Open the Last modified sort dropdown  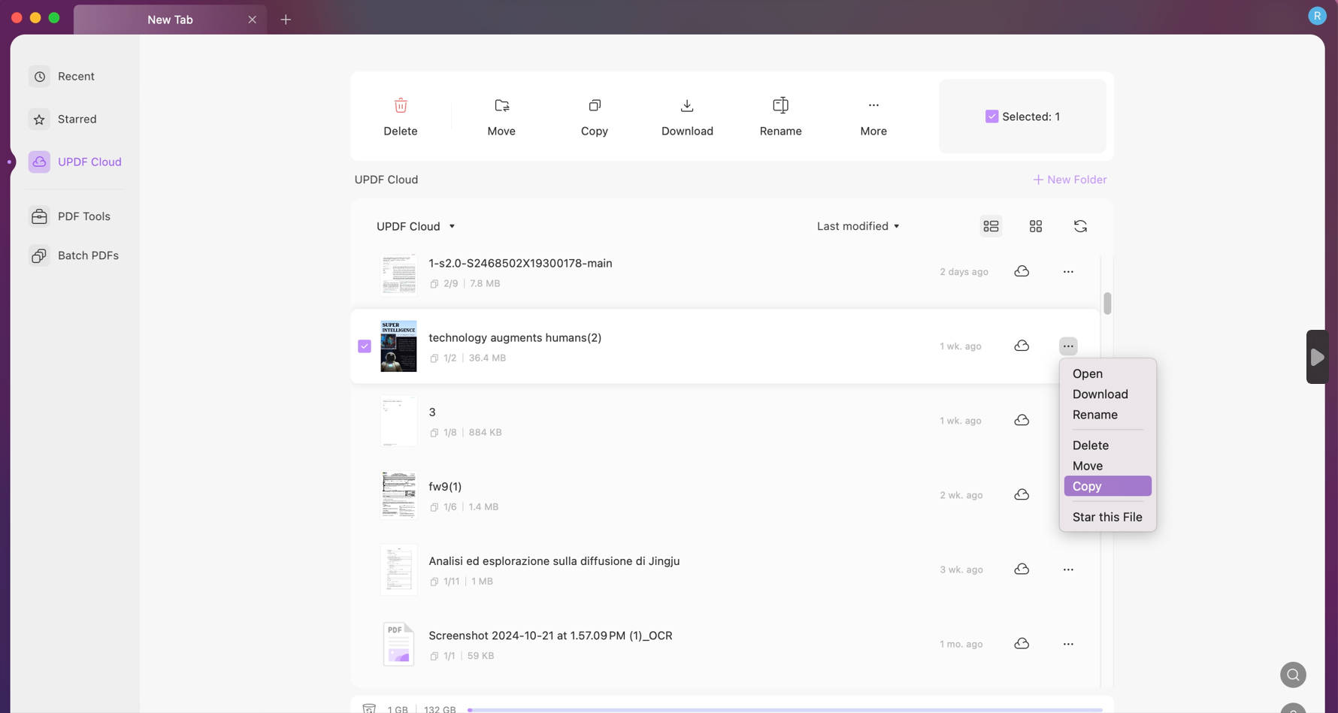point(858,226)
